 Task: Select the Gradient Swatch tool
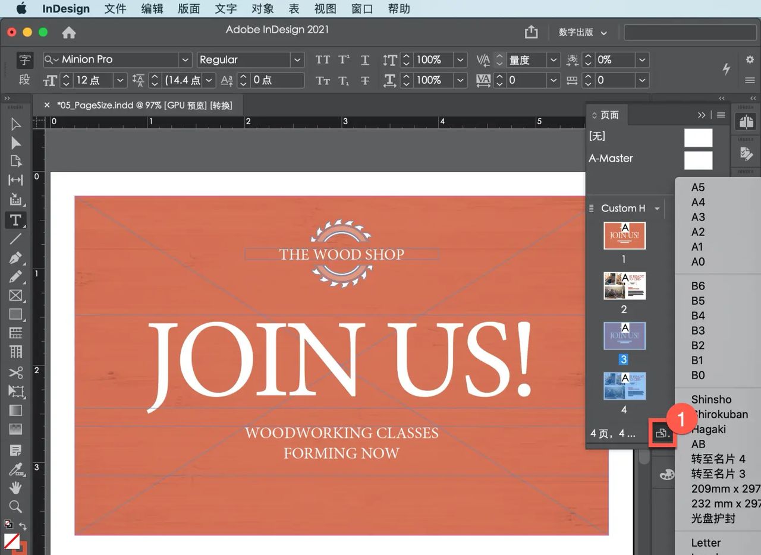coord(16,410)
